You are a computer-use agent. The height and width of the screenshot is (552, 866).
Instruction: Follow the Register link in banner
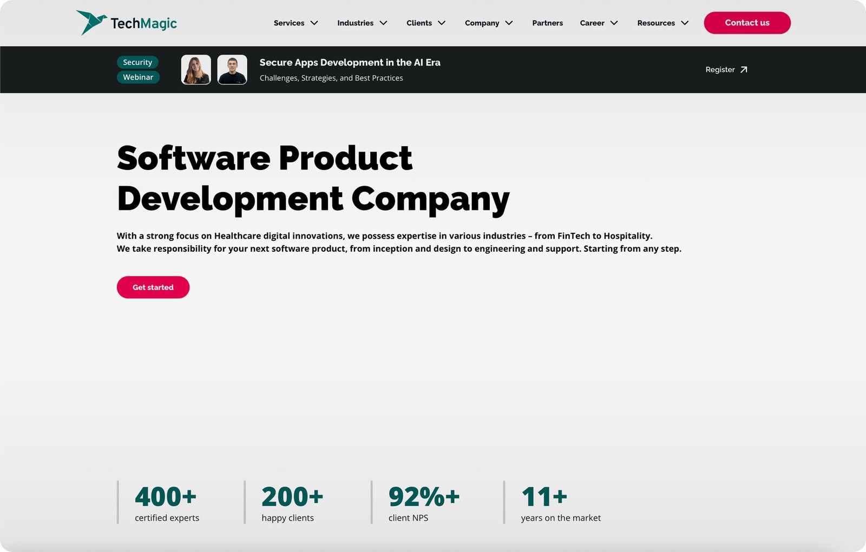pyautogui.click(x=720, y=70)
